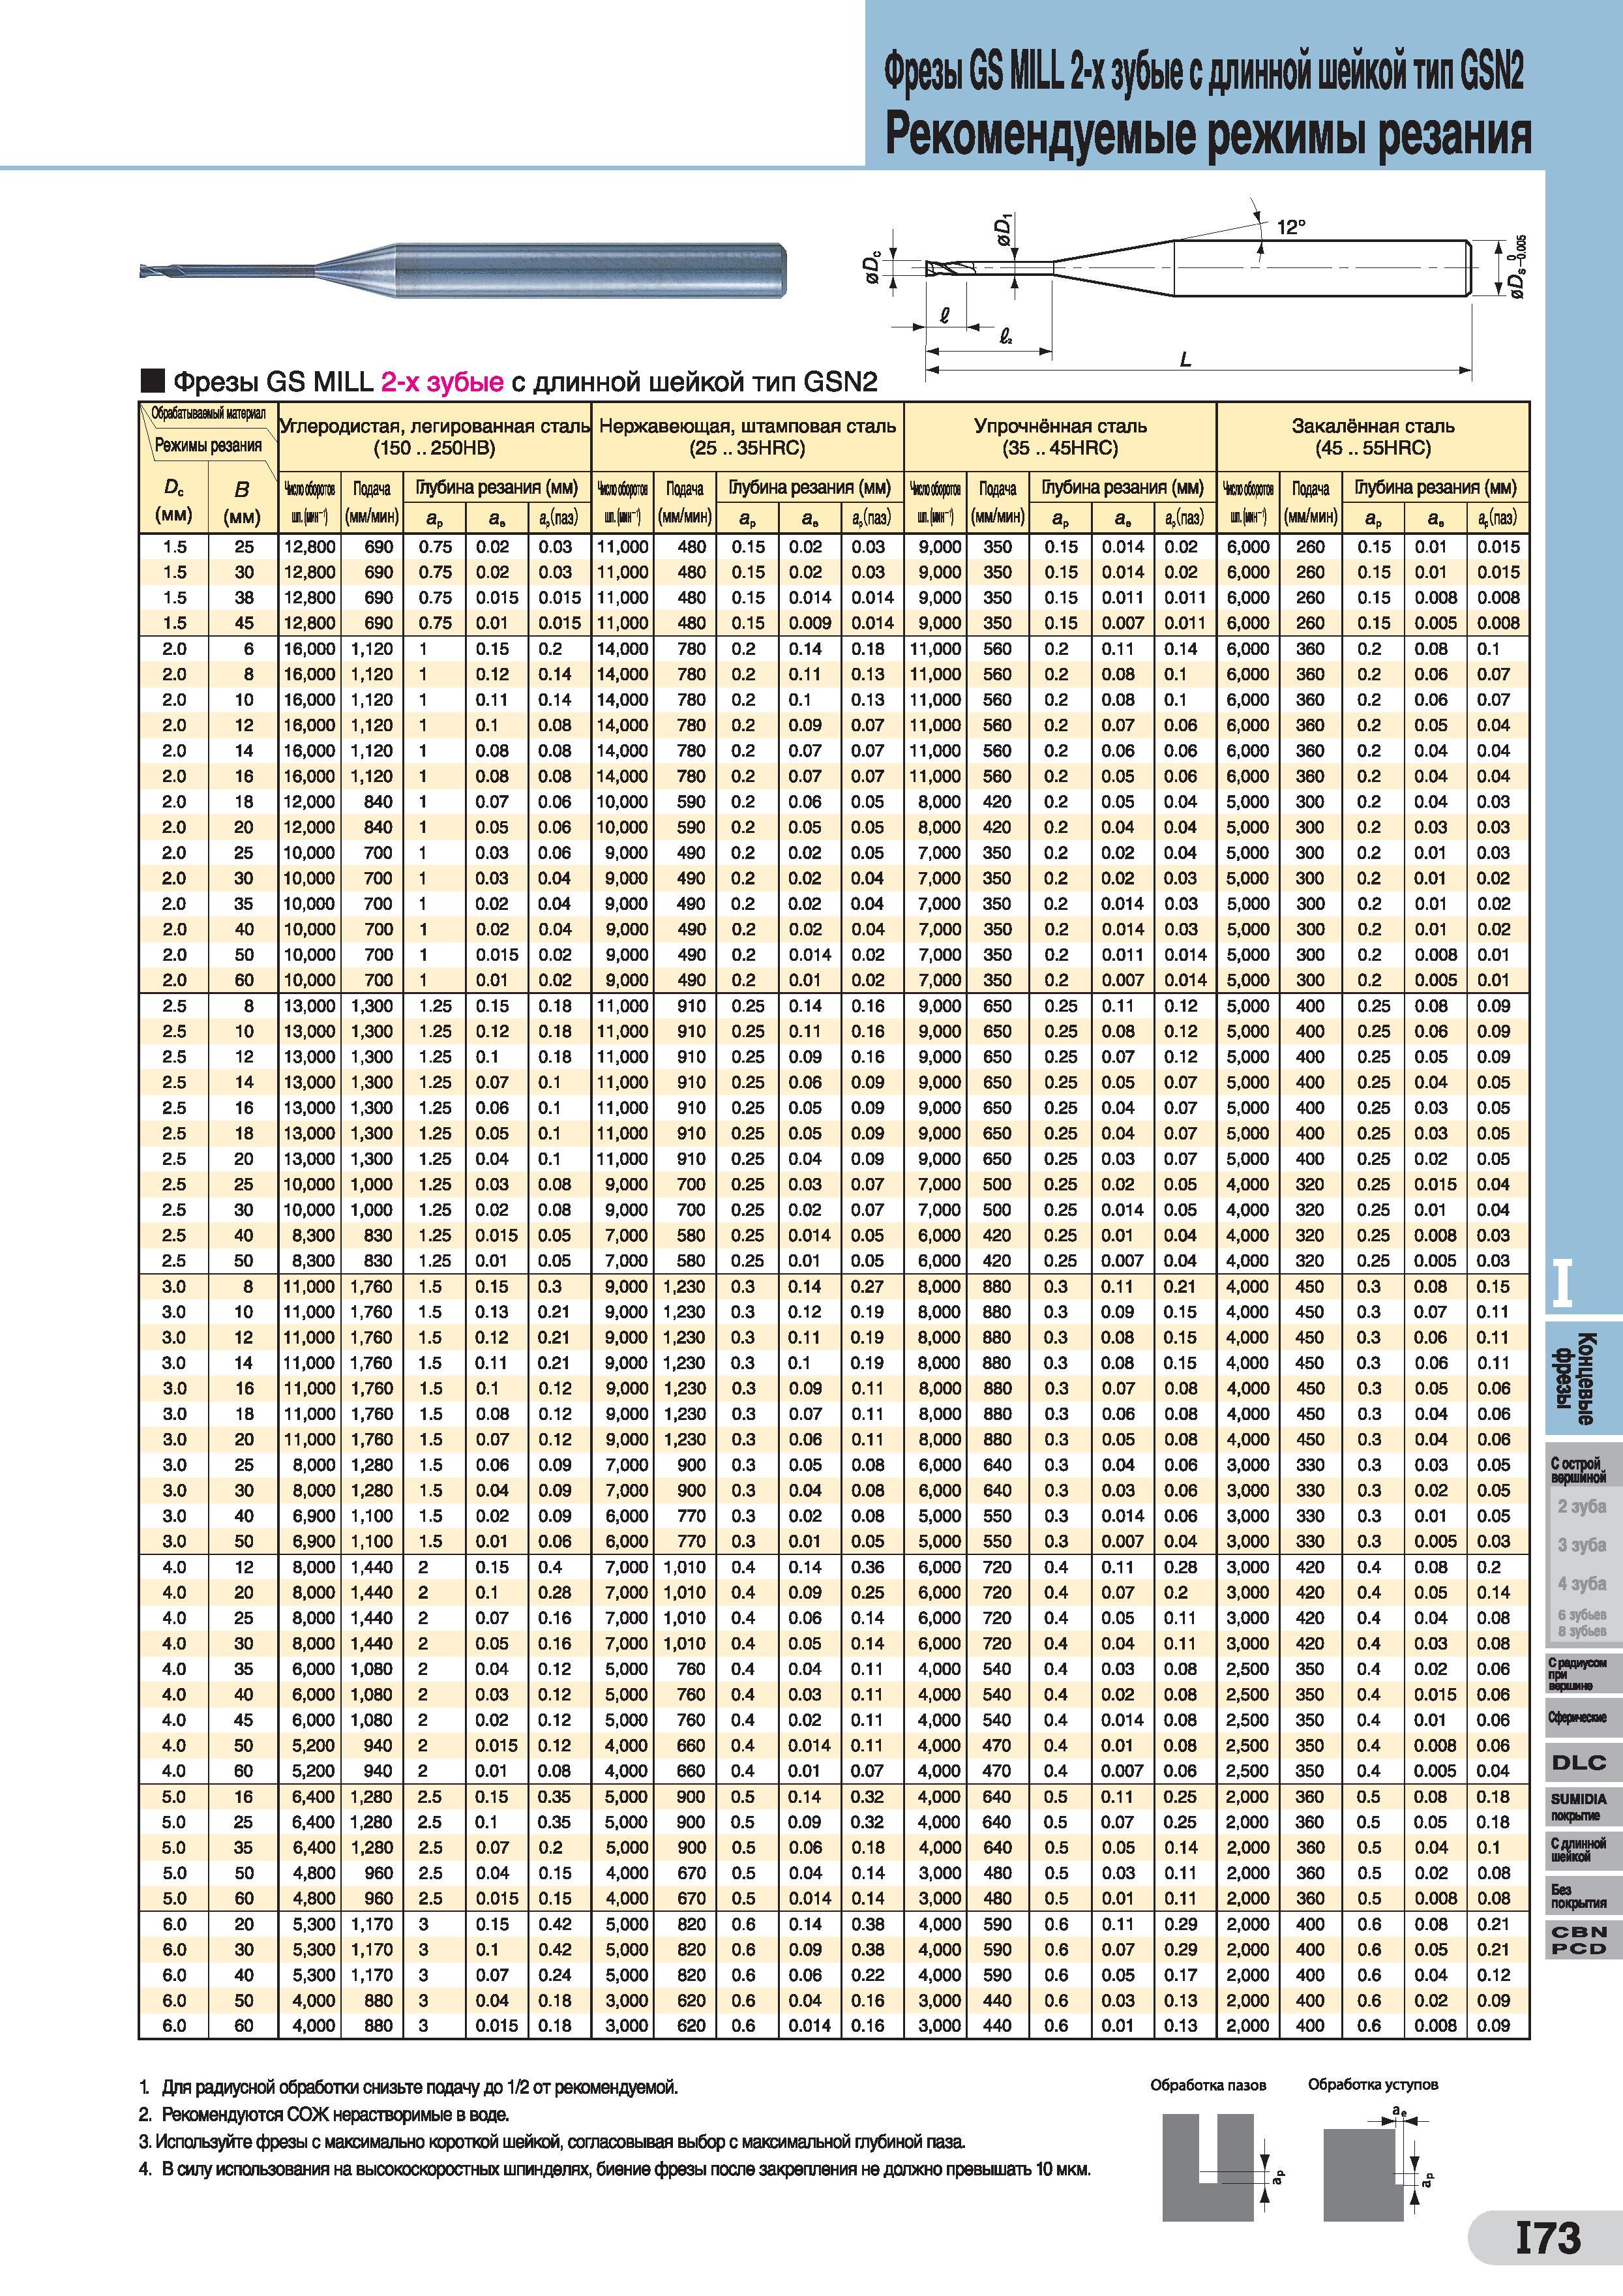Click 8,300 in the Dc 2.5, B 40 row
This screenshot has height=2296, width=1623.
pos(314,1236)
